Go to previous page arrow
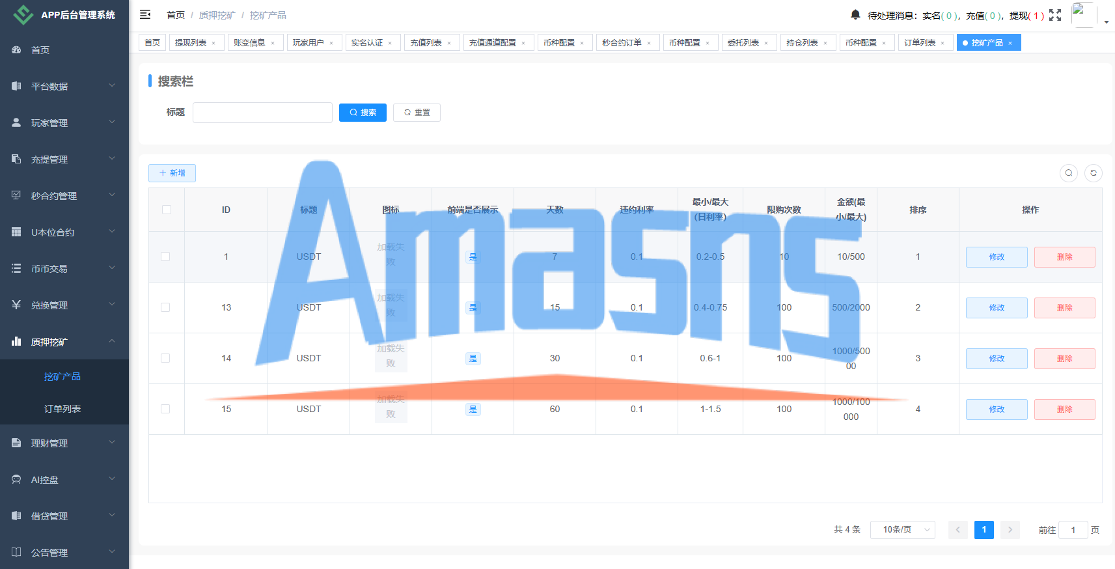 point(957,530)
